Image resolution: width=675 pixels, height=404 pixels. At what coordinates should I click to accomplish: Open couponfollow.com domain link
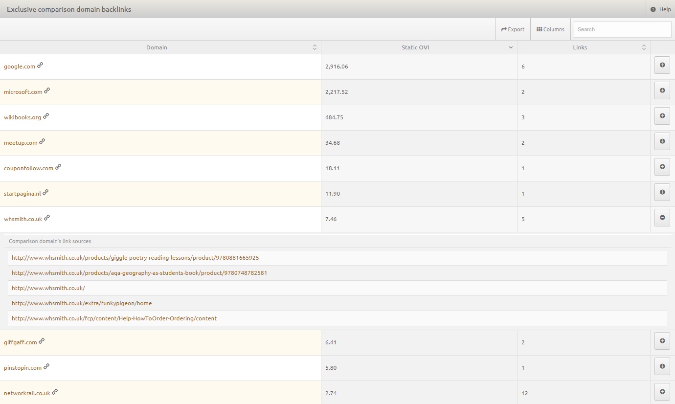(28, 168)
